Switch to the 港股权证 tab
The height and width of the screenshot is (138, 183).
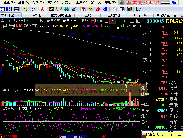(114, 15)
